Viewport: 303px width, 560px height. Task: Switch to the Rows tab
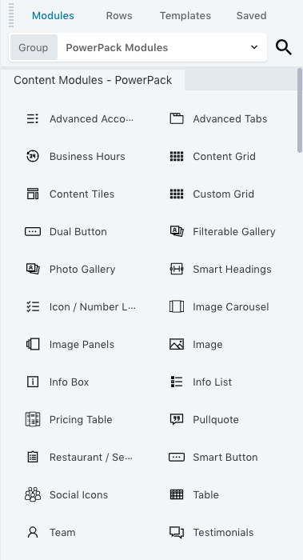point(119,16)
